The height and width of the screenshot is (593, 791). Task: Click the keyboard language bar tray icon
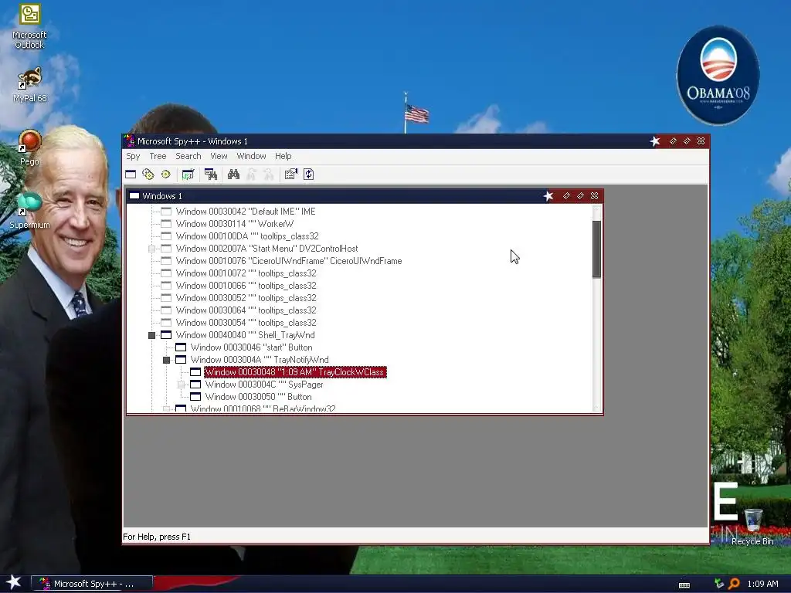[684, 585]
